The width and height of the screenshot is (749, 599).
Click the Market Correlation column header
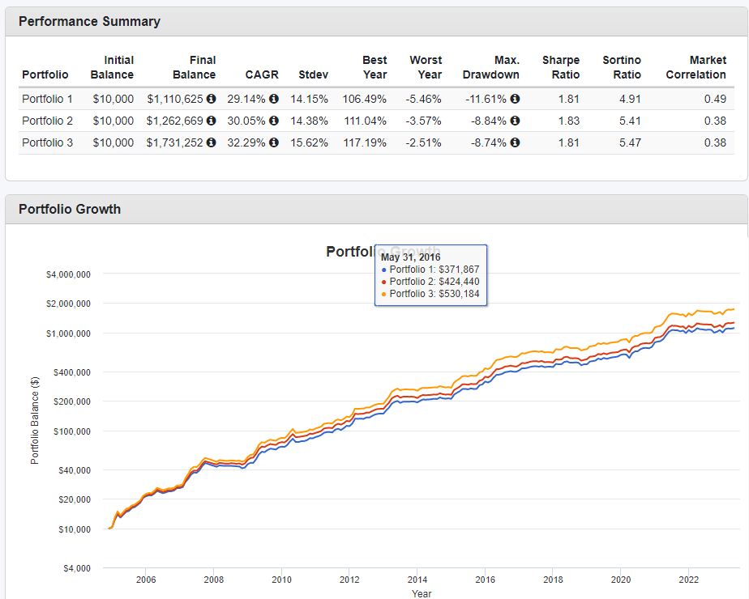tap(696, 67)
